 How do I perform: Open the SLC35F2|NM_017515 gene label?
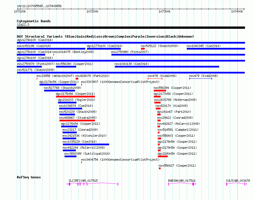83,181
